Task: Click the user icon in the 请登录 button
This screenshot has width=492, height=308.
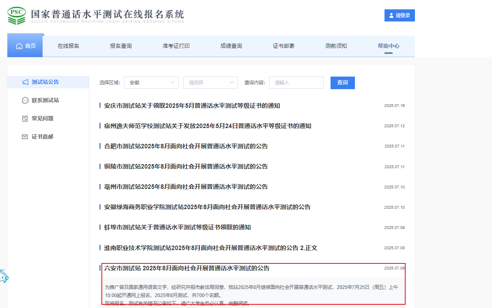Action: [x=391, y=15]
